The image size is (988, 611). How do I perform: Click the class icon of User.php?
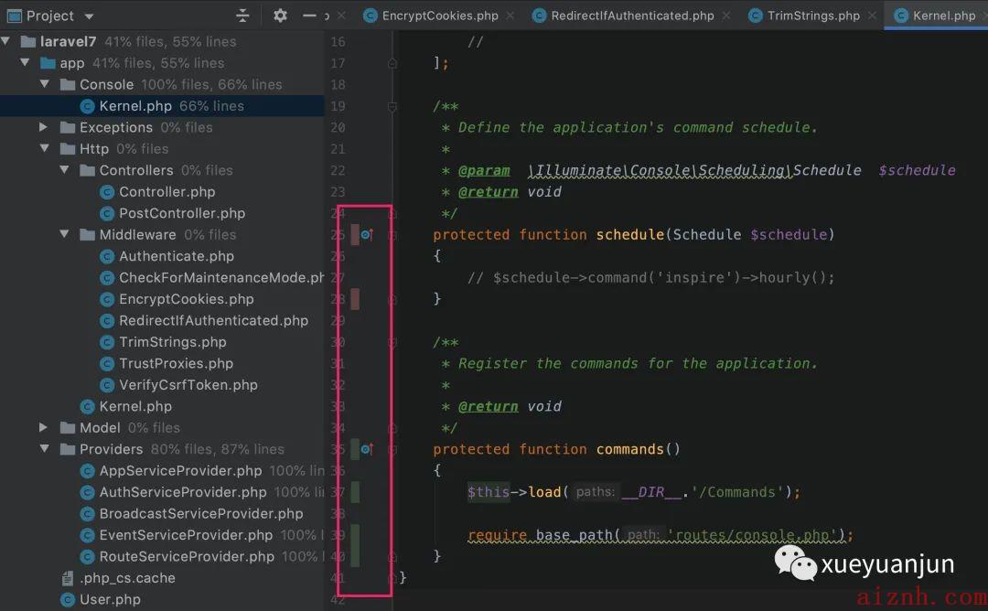(x=68, y=600)
